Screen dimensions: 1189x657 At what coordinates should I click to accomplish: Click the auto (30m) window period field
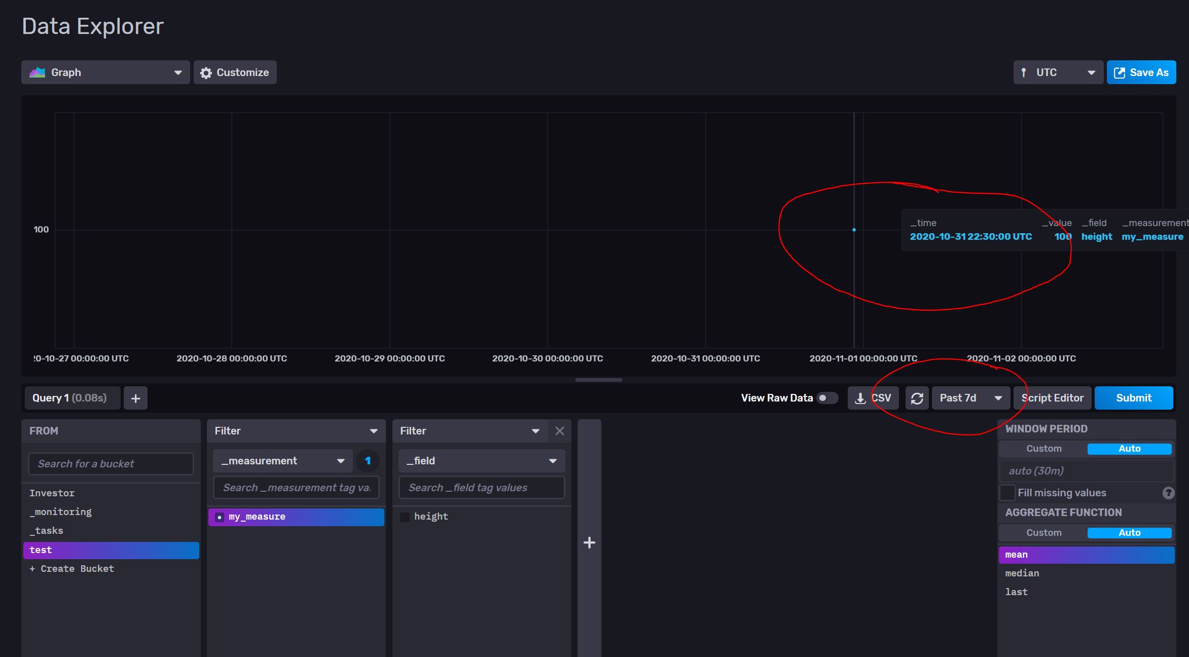point(1087,471)
